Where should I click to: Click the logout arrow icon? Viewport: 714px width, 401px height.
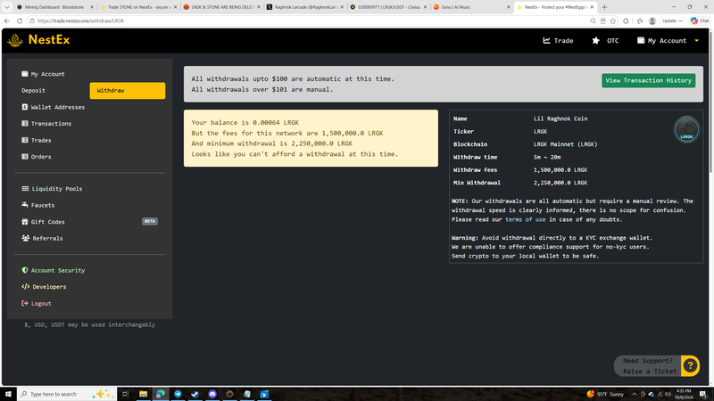click(x=25, y=303)
